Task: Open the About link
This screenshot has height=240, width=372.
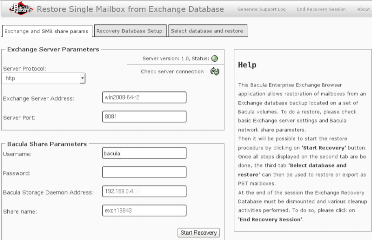Action: [363, 9]
